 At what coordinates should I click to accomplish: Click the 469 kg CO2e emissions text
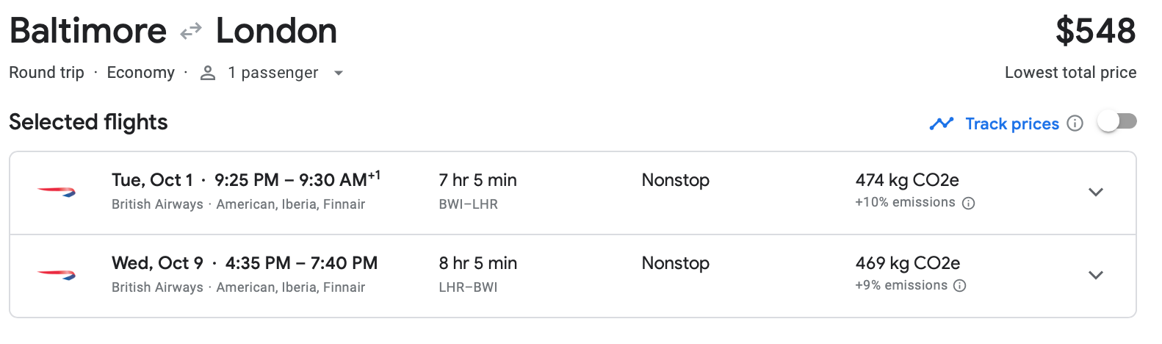coord(907,263)
